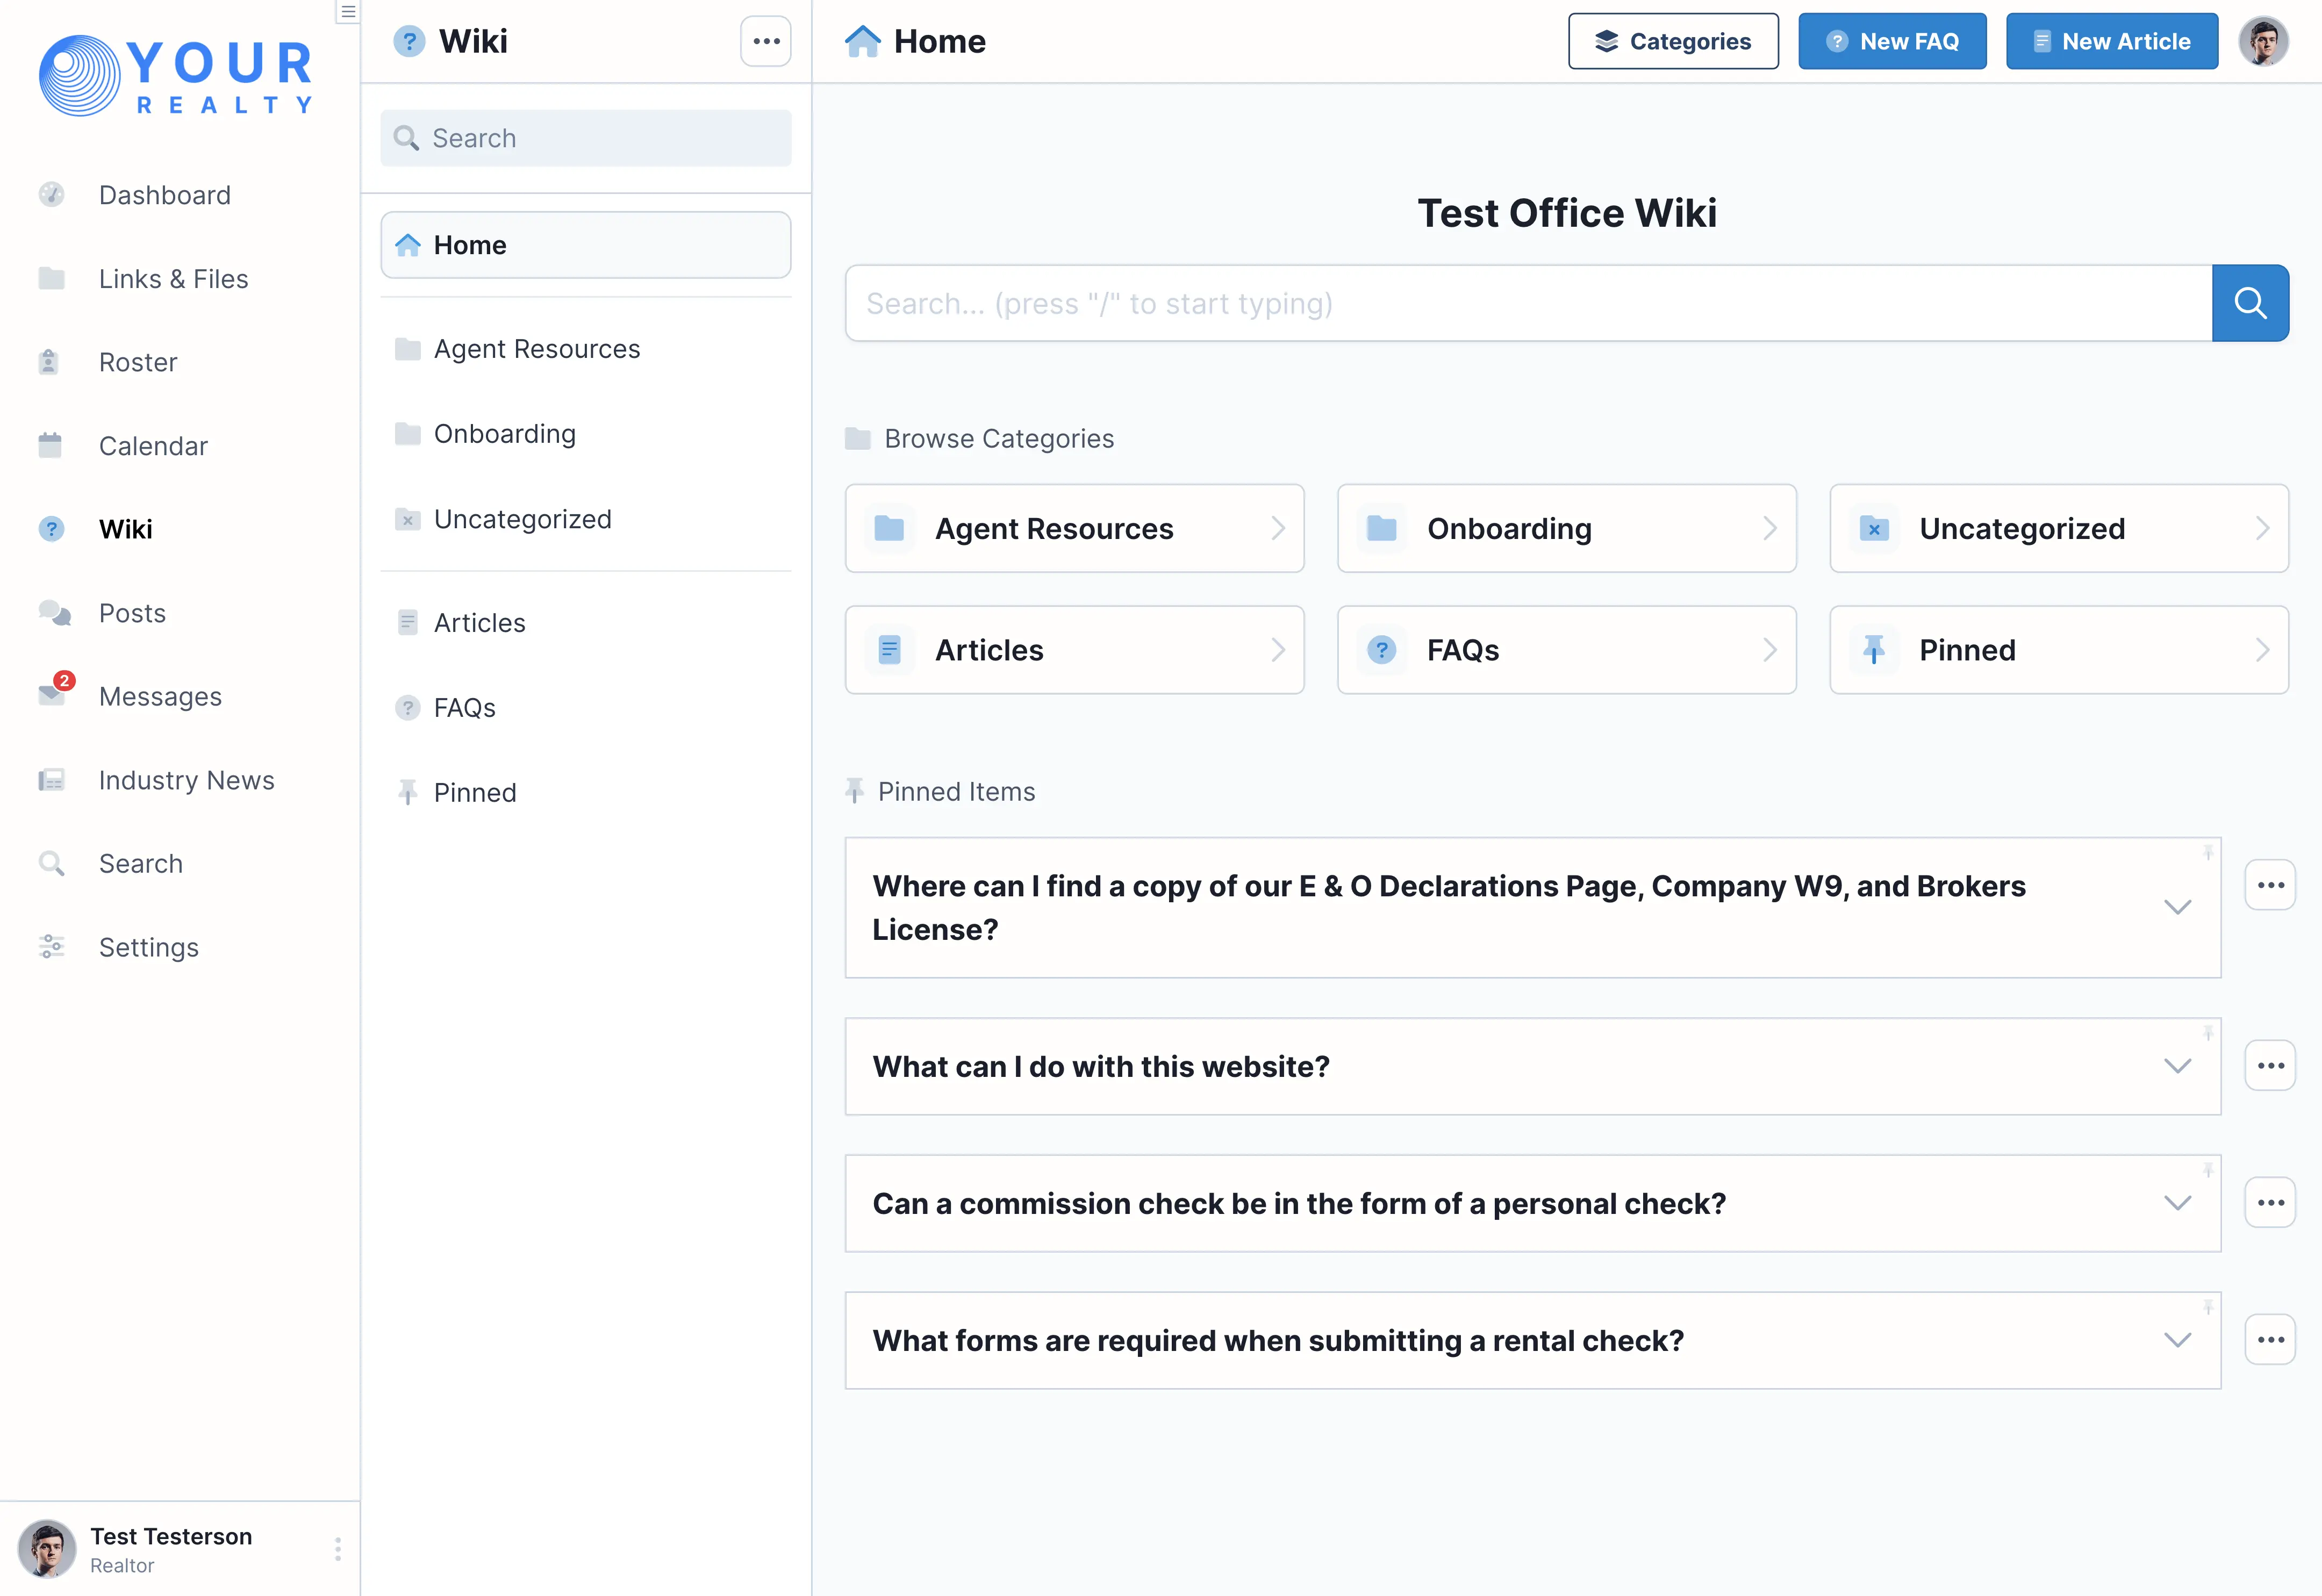This screenshot has width=2322, height=1596.
Task: Click the Dashboard gauge icon in sidebar
Action: pyautogui.click(x=51, y=194)
